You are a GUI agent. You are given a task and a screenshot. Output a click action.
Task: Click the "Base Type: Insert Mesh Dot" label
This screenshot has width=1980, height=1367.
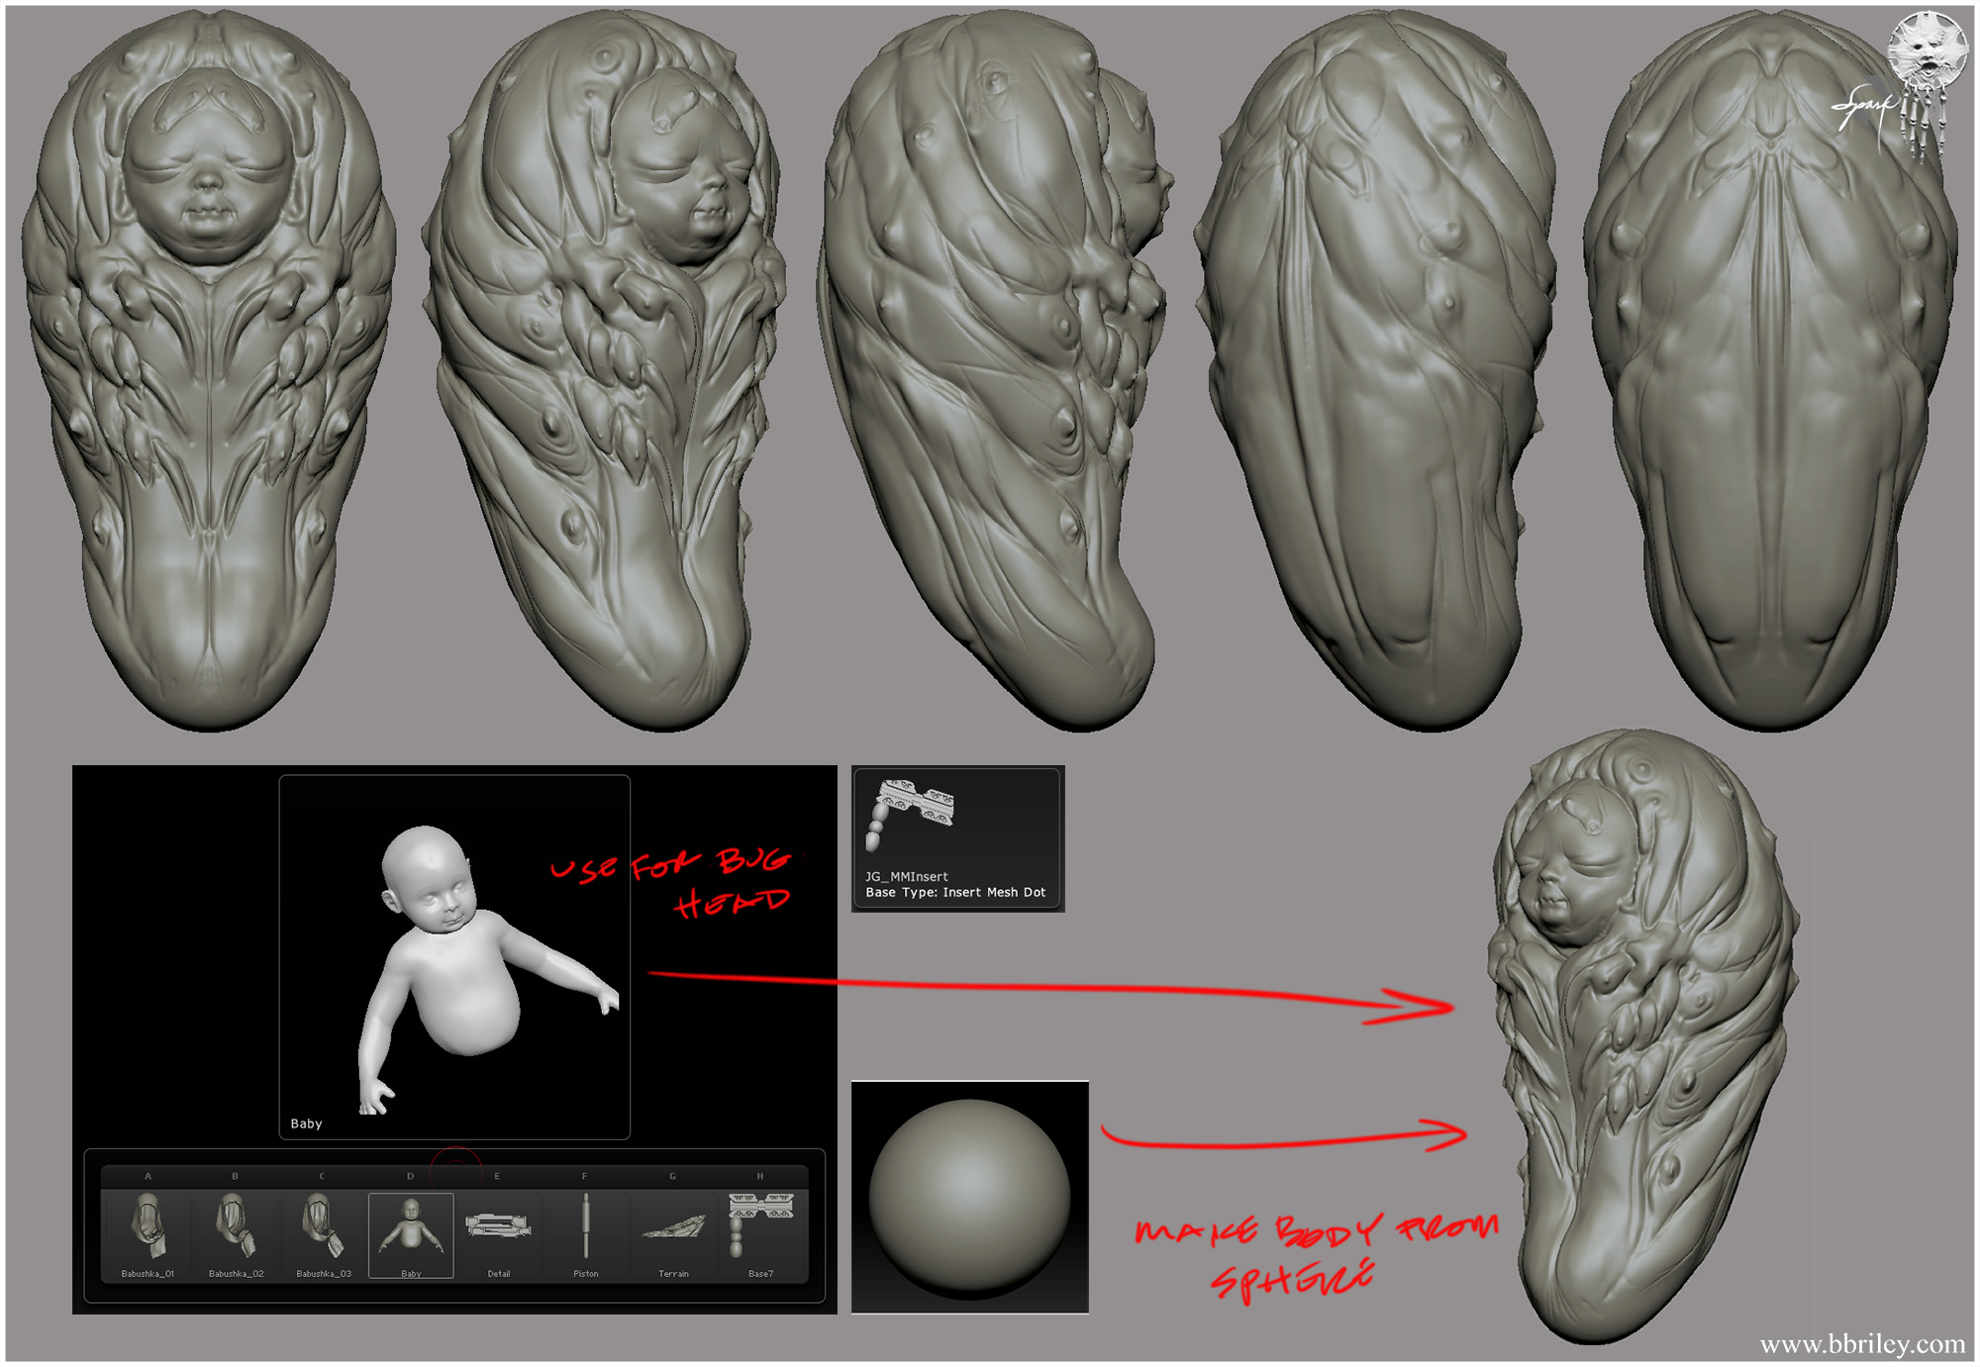[x=955, y=892]
